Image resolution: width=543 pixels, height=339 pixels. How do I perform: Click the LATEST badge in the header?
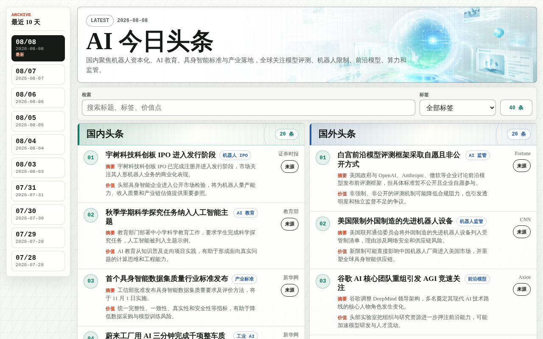click(x=100, y=21)
